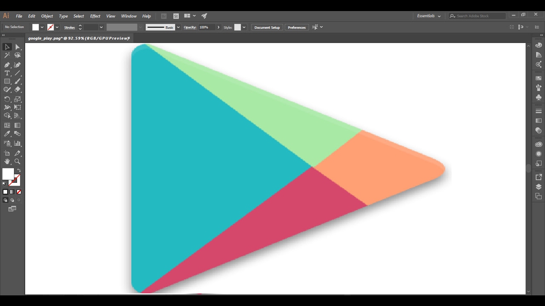The height and width of the screenshot is (306, 545).
Task: Select the Hand tool
Action: click(7, 161)
